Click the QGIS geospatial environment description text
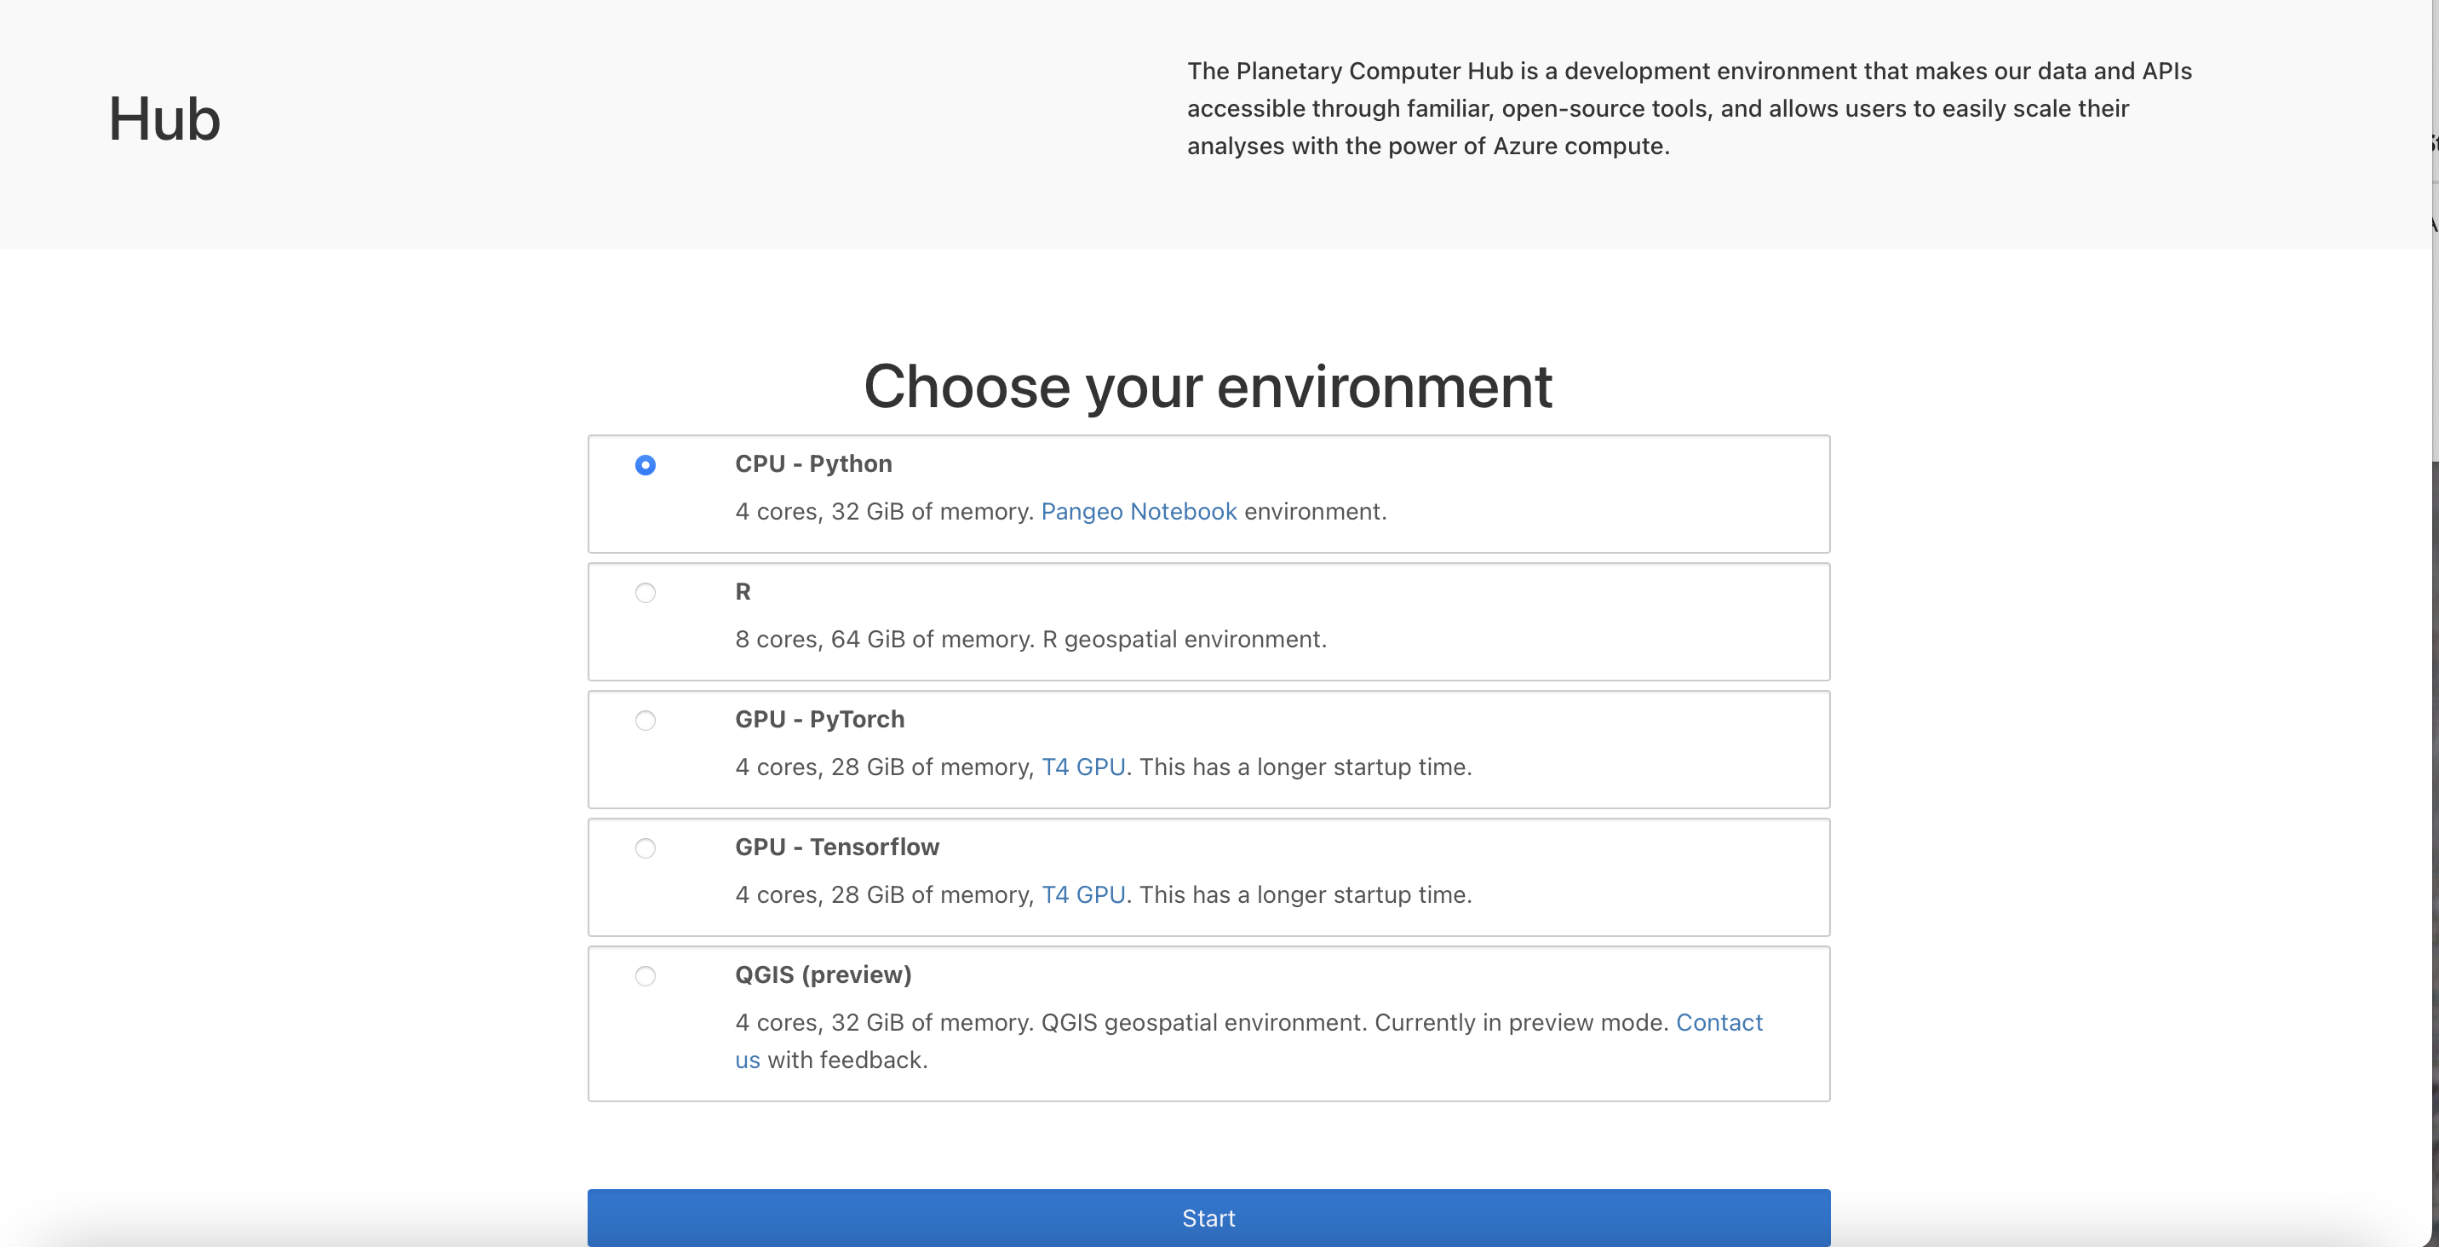 click(1201, 1023)
